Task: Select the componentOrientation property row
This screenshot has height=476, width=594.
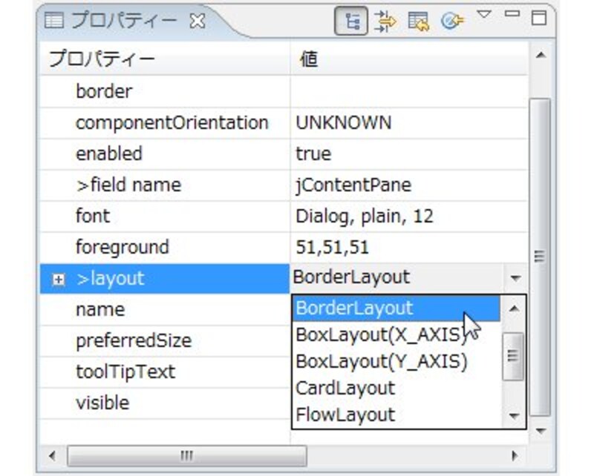Action: tap(172, 123)
